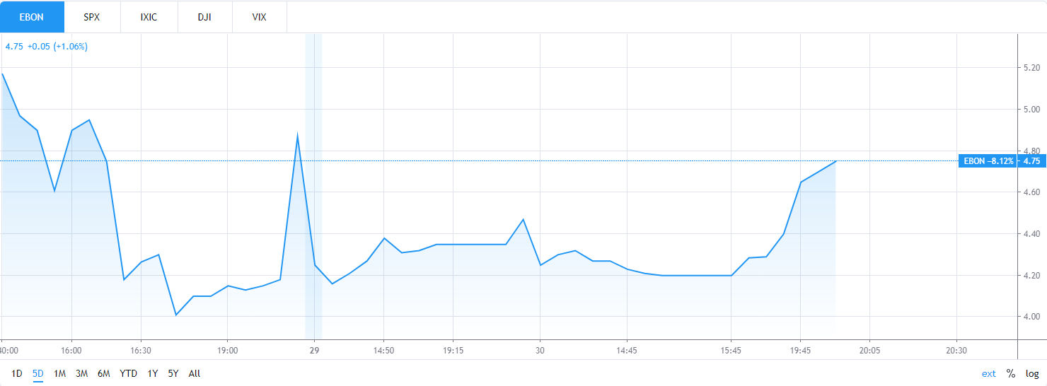Display All available history
This screenshot has height=386, width=1047.
pos(195,373)
